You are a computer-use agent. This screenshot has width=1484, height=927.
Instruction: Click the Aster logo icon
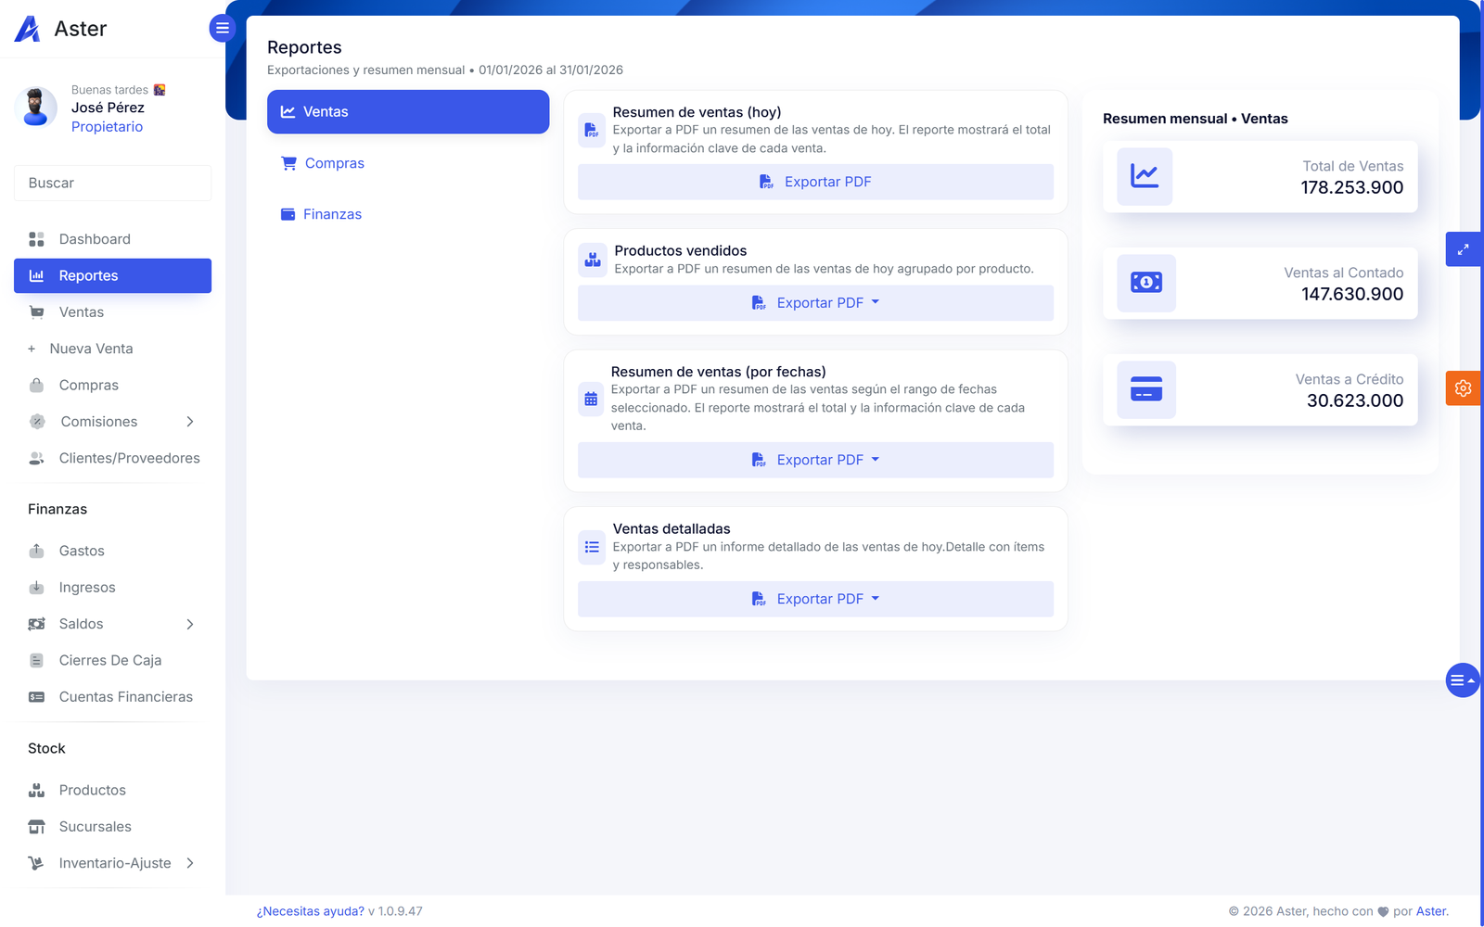point(28,30)
